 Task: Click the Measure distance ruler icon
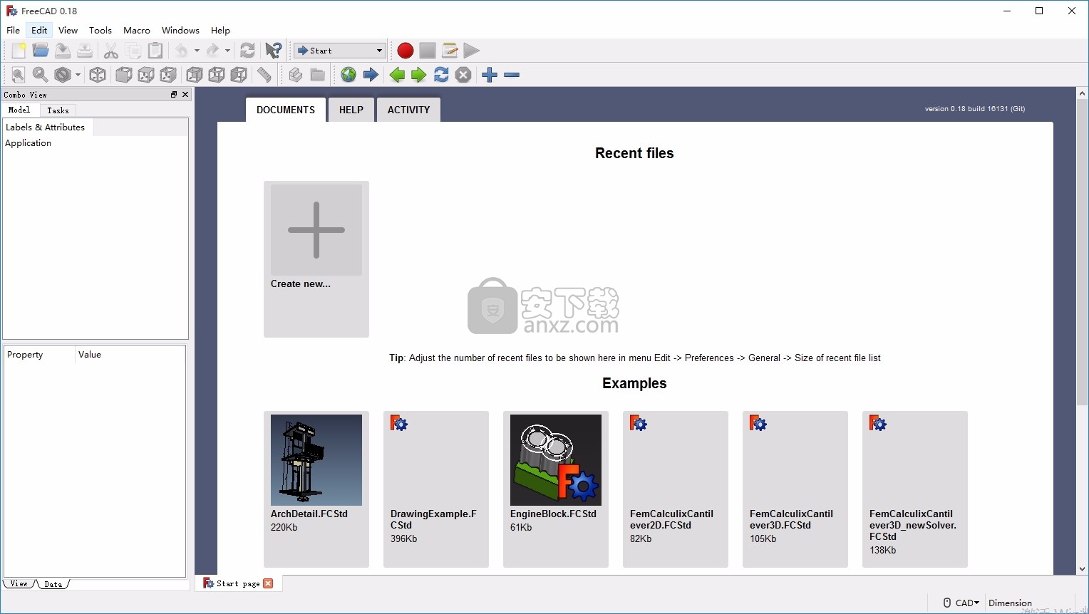click(x=264, y=75)
